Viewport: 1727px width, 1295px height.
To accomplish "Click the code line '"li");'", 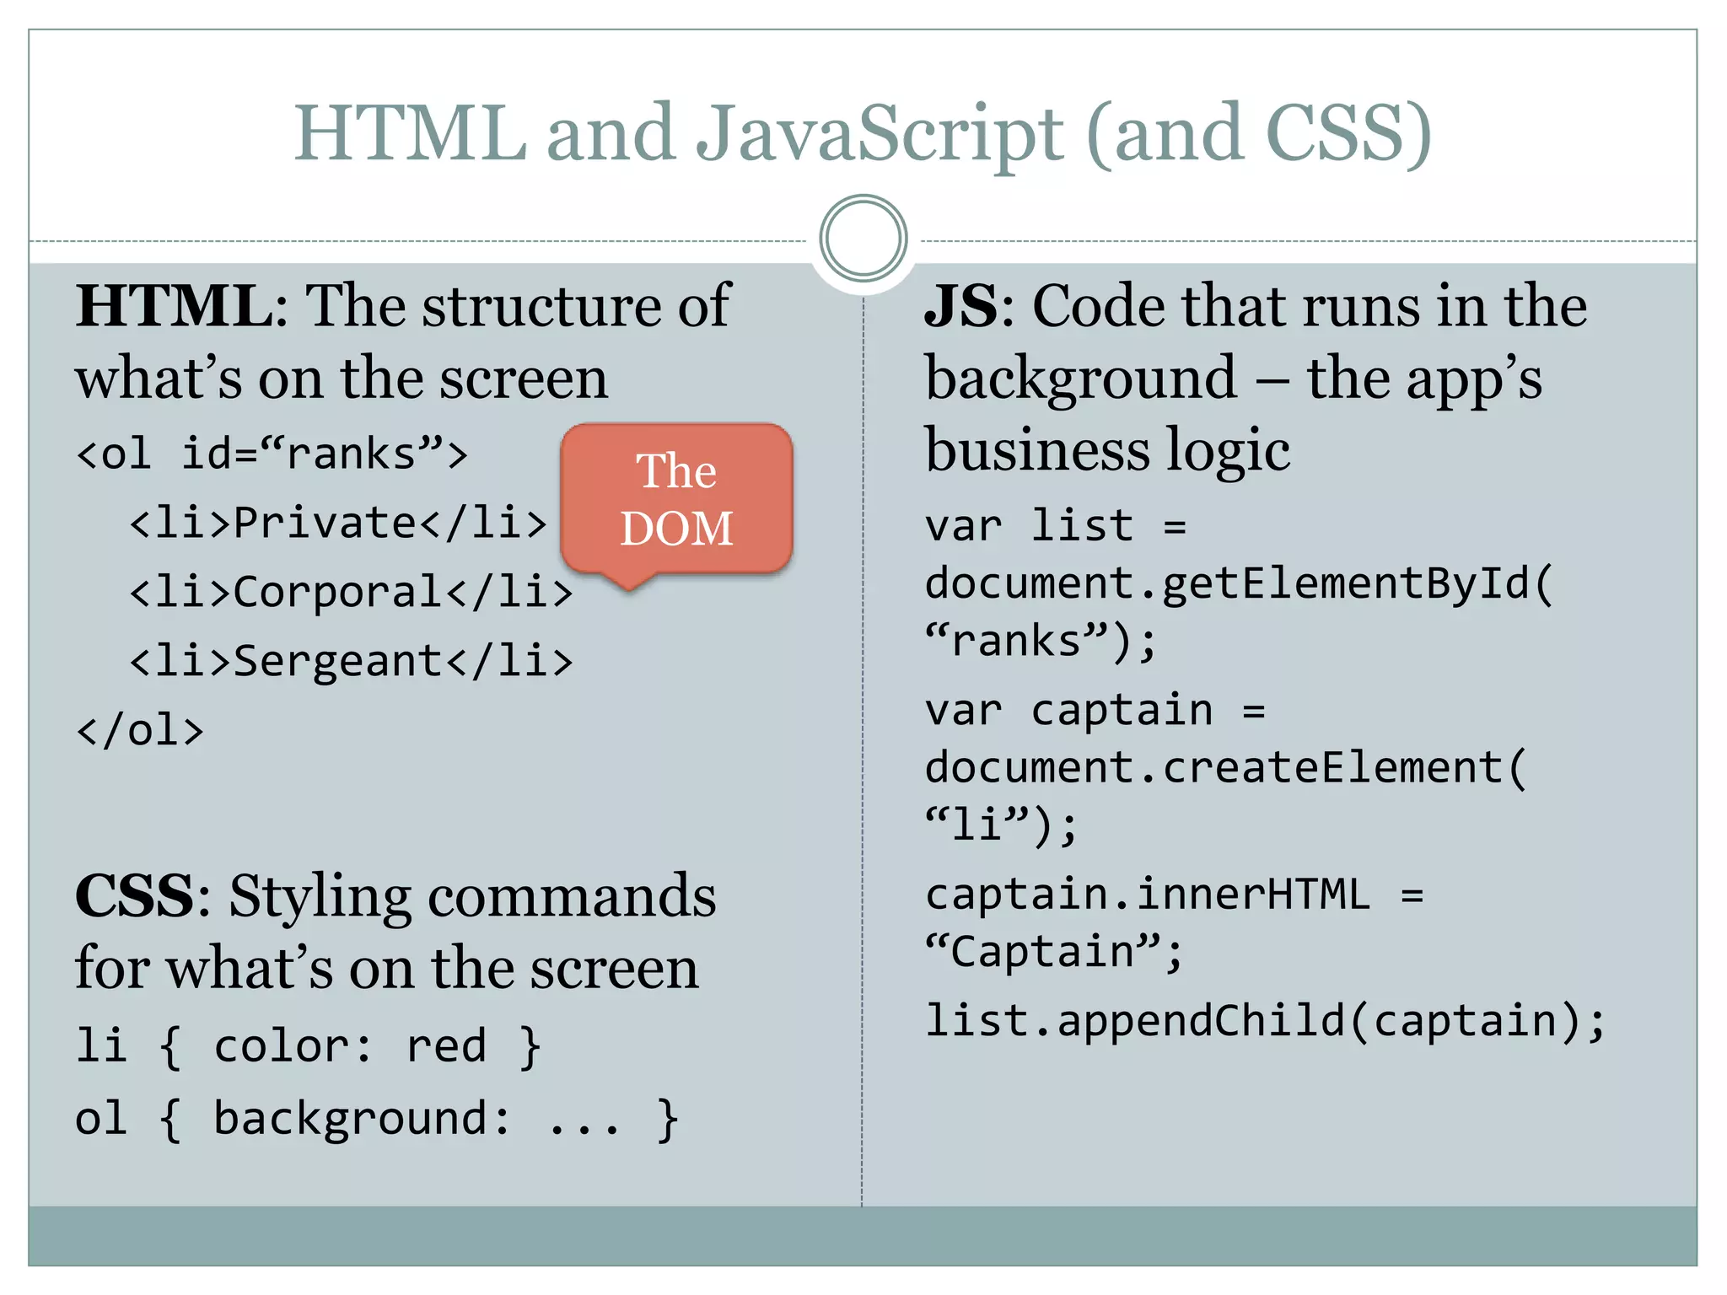I will pos(1001,825).
